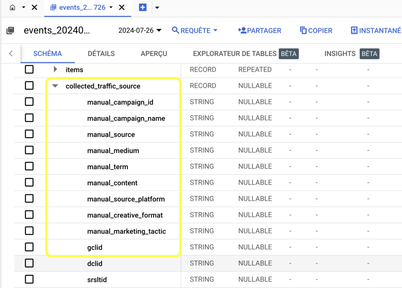The height and width of the screenshot is (288, 402).
Task: Select the manual_campaign_name row
Action: point(29,118)
